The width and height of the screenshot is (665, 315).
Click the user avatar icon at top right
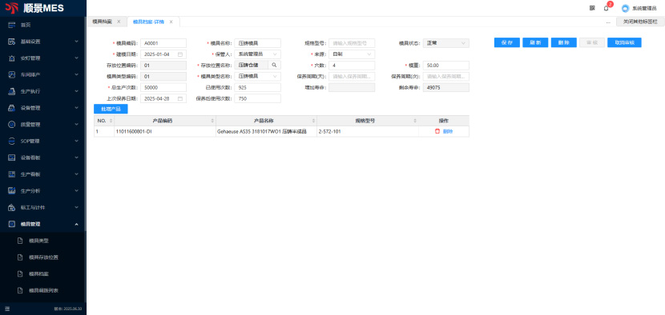pyautogui.click(x=625, y=8)
